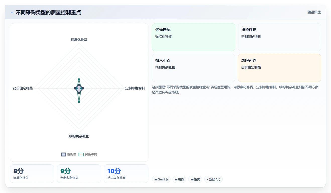The height and width of the screenshot is (193, 331).
Task: Toggle the 匹配度 legend swatch
Action: [64, 154]
